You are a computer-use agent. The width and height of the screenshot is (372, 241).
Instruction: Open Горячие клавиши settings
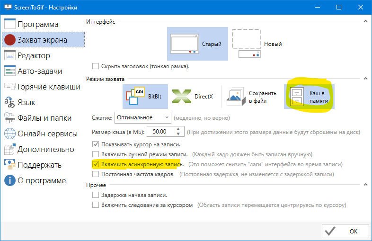pos(43,87)
